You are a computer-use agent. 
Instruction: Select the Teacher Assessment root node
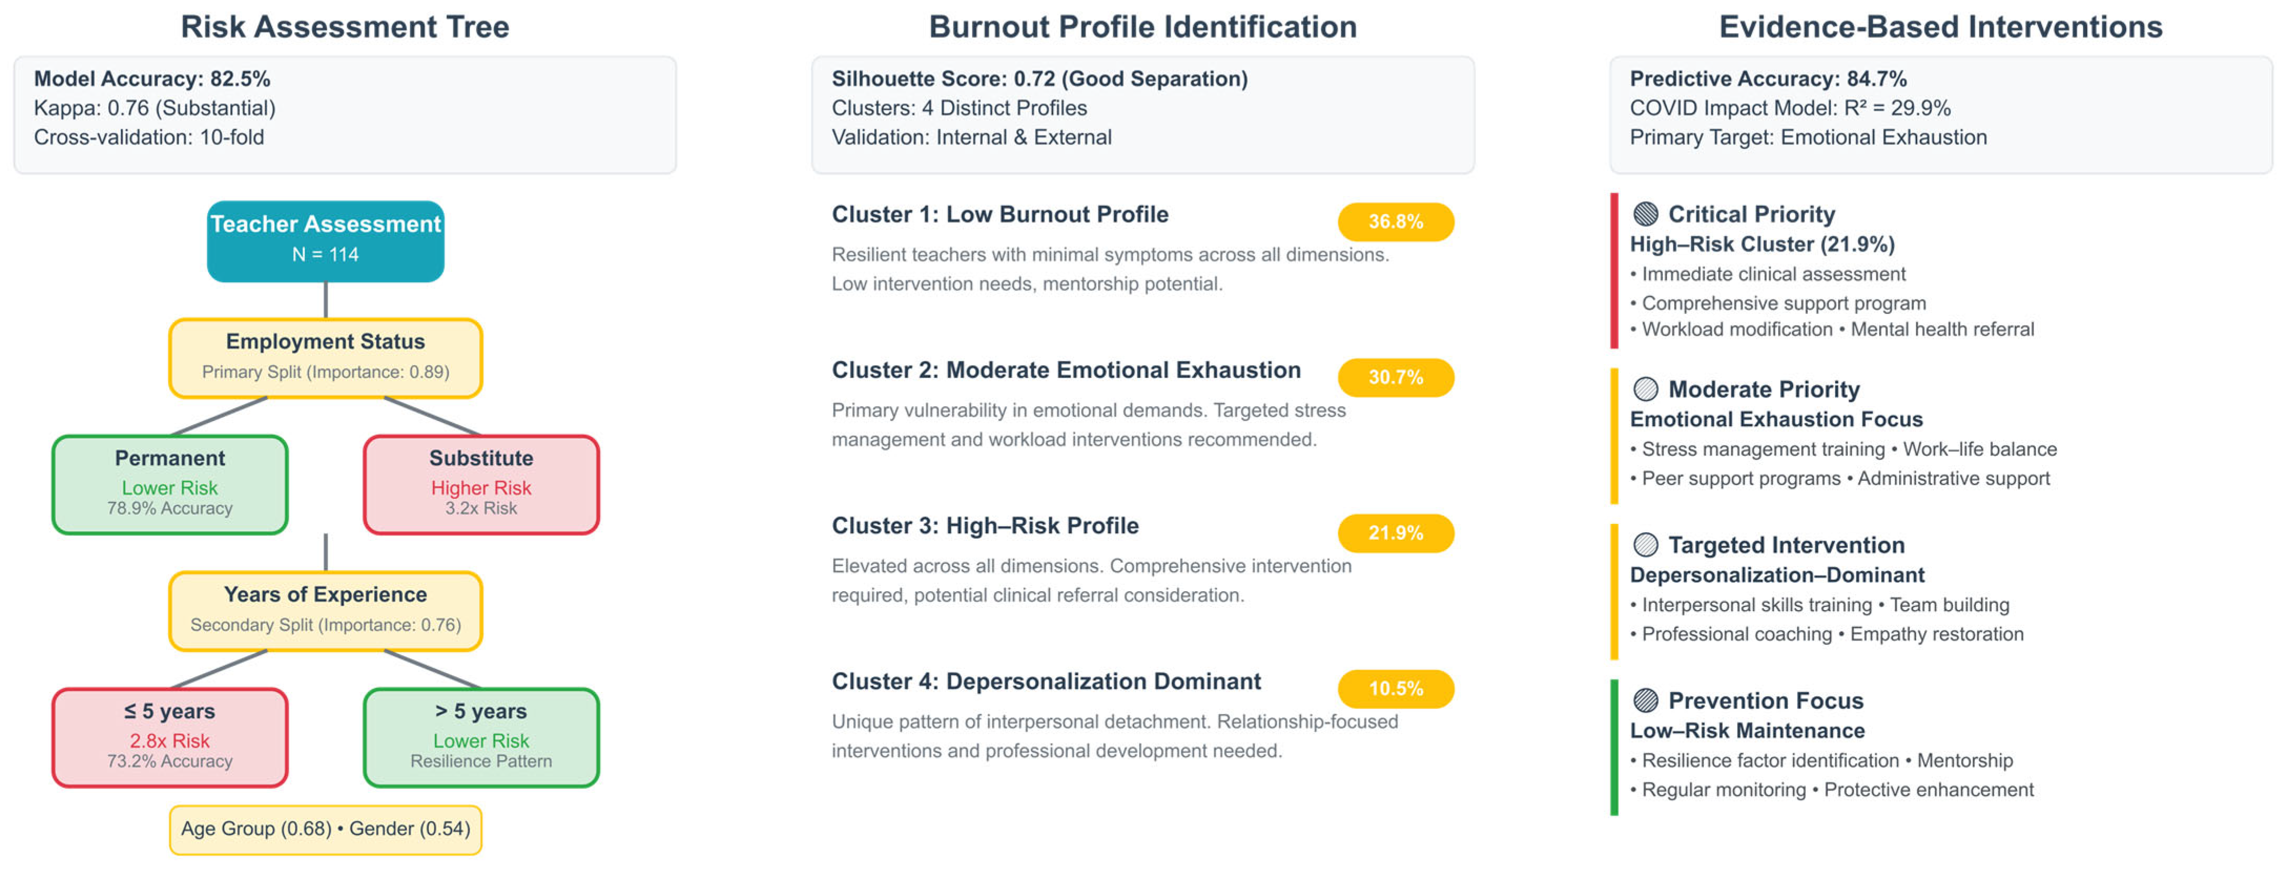pos(326,242)
